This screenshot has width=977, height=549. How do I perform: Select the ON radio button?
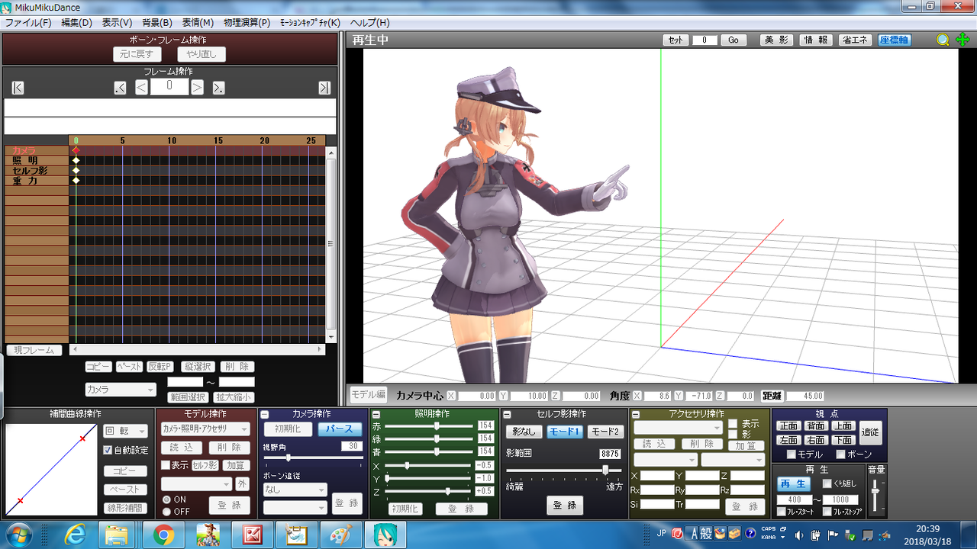click(x=166, y=499)
